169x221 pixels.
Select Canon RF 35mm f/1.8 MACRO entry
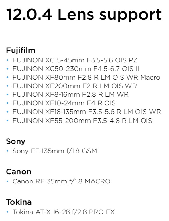pos(62,181)
